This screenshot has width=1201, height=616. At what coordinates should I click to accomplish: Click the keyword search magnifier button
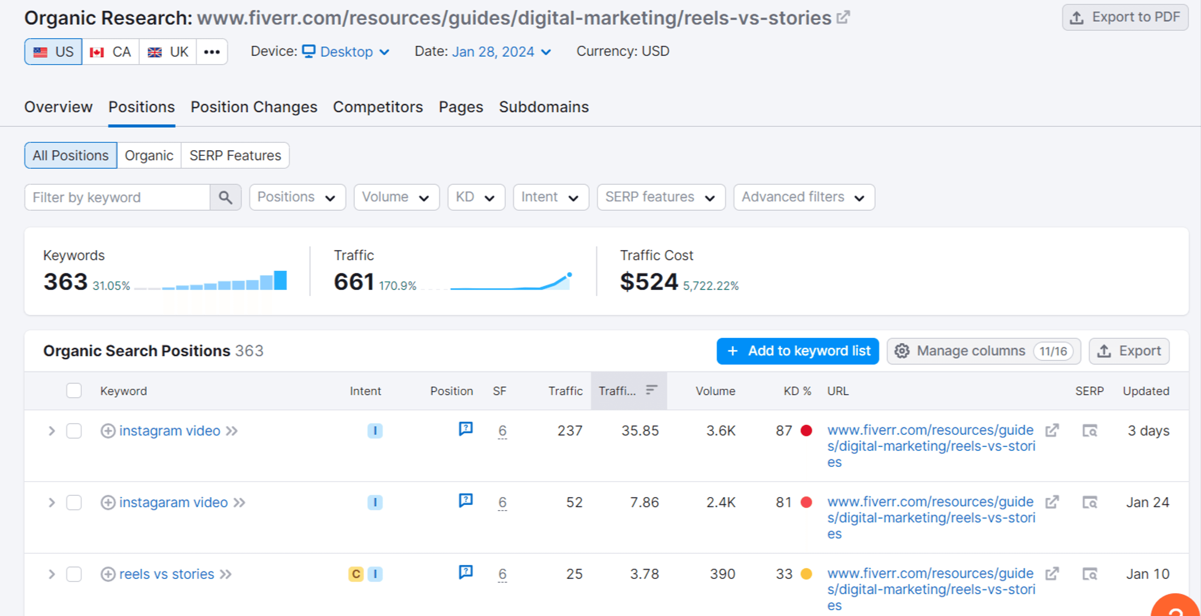tap(226, 197)
